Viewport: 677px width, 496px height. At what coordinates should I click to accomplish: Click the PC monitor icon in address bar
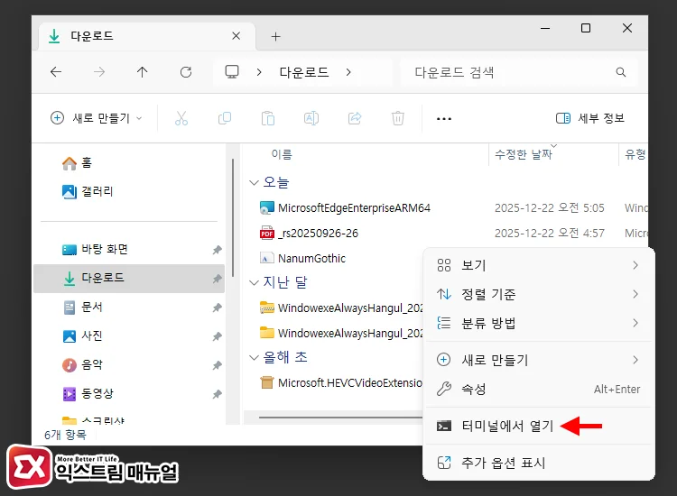[232, 71]
